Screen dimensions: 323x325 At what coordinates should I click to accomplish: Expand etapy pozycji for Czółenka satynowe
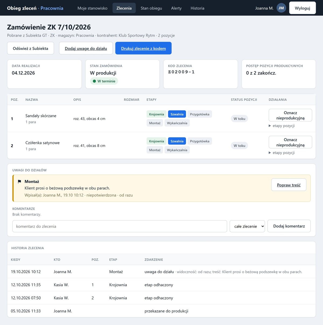(x=282, y=153)
